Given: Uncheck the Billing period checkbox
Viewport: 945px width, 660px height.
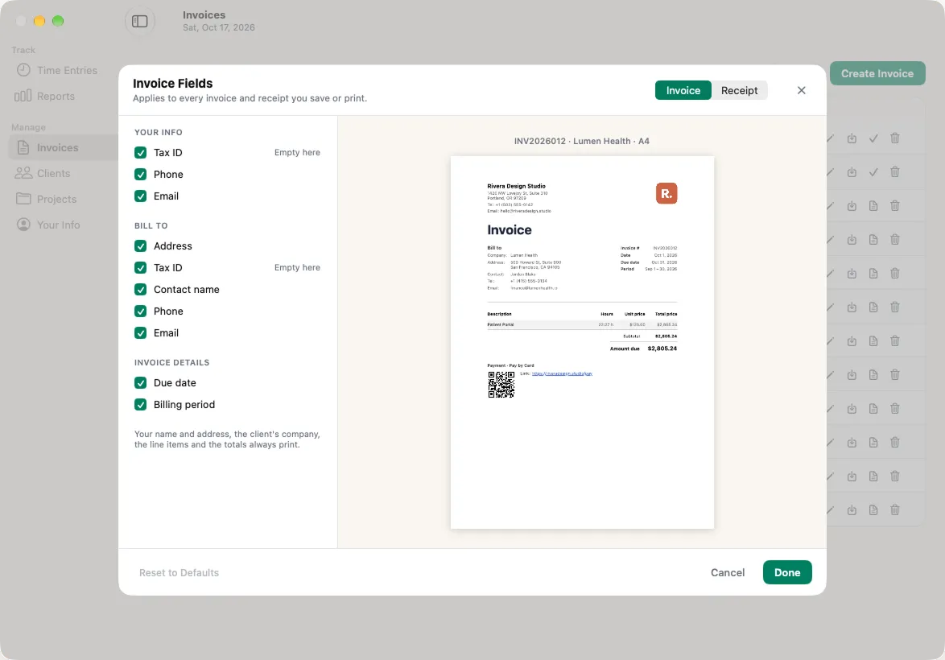Looking at the screenshot, I should click(140, 404).
